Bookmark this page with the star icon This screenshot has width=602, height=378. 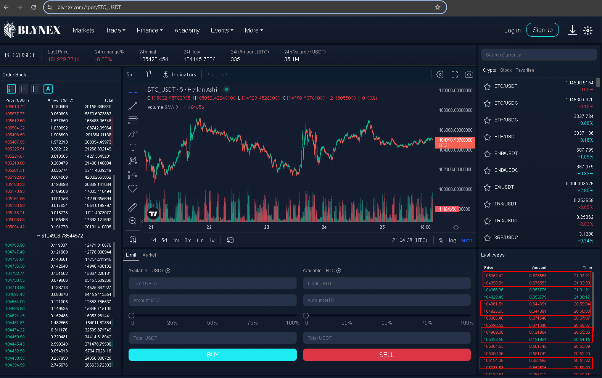point(438,7)
